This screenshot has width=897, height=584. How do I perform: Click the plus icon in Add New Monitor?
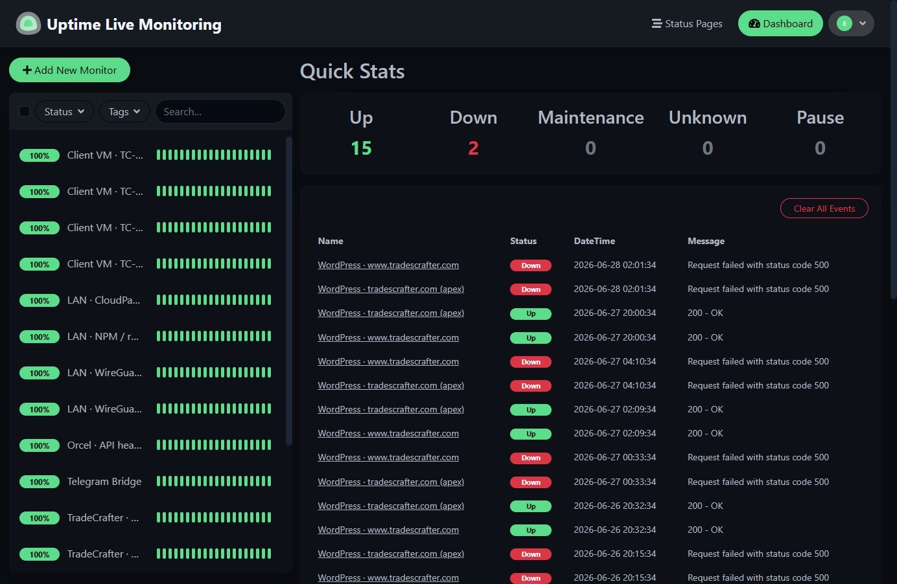click(x=27, y=70)
